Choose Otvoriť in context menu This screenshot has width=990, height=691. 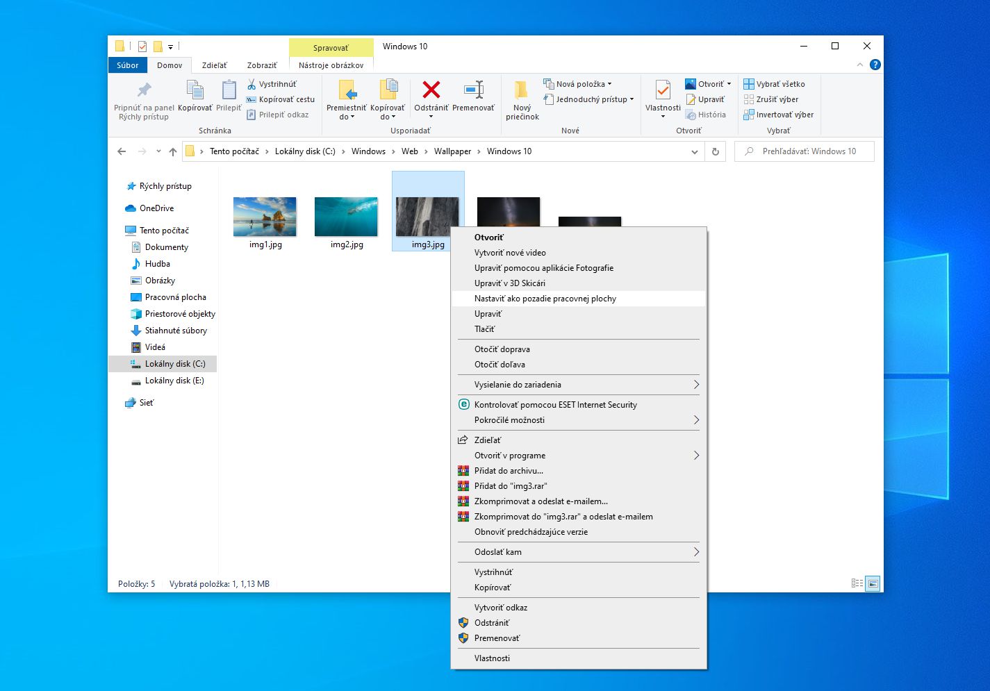coord(578,238)
